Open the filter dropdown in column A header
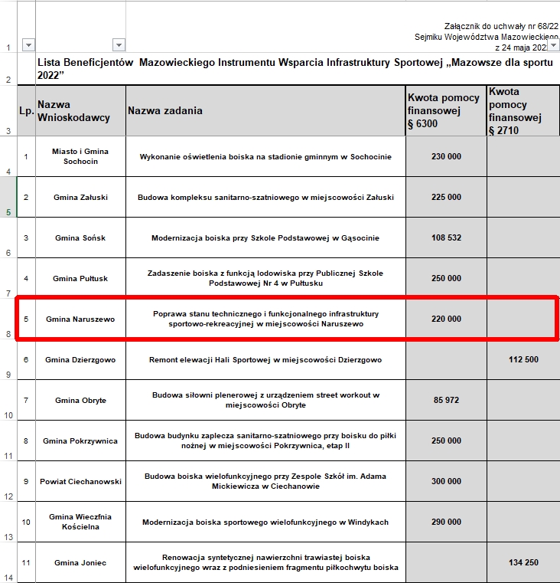560x583 pixels. [x=28, y=45]
